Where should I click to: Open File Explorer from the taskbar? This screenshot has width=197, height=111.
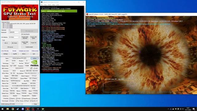(8, 109)
